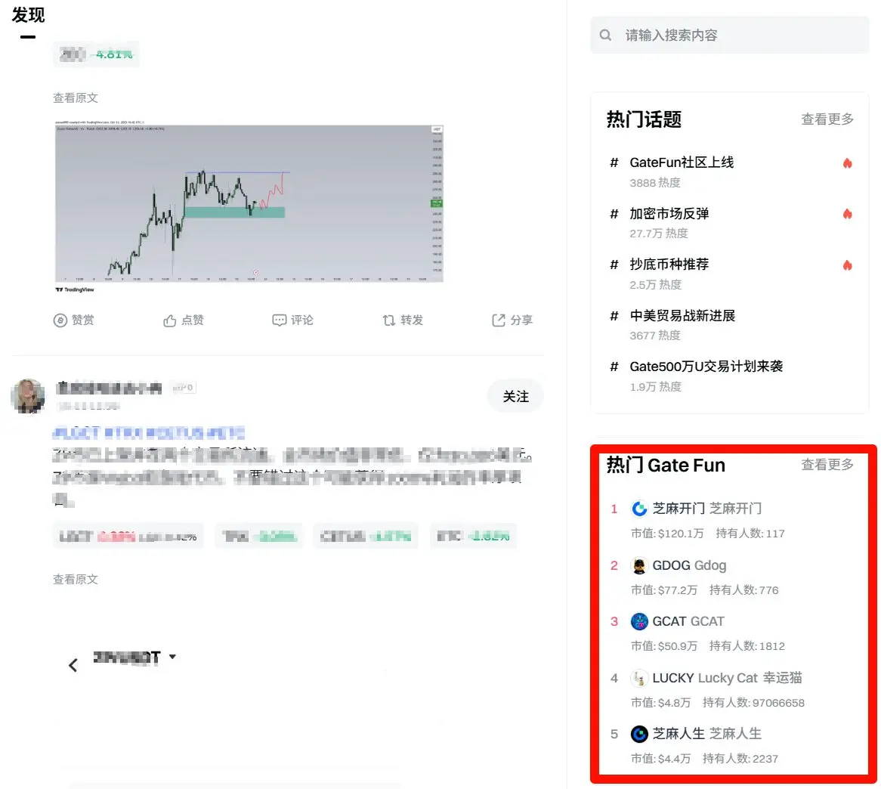Select the LUCKY Lucky Cat 幸运猫 name

tap(727, 679)
